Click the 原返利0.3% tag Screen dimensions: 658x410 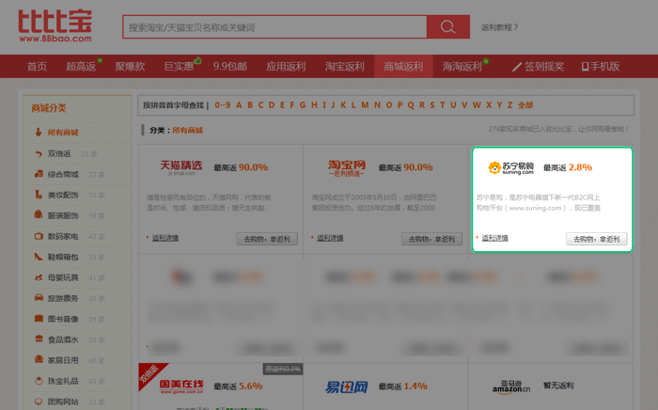(x=283, y=369)
